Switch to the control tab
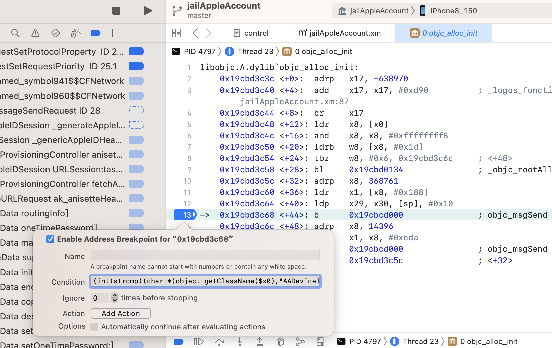552x348 pixels. (251, 33)
